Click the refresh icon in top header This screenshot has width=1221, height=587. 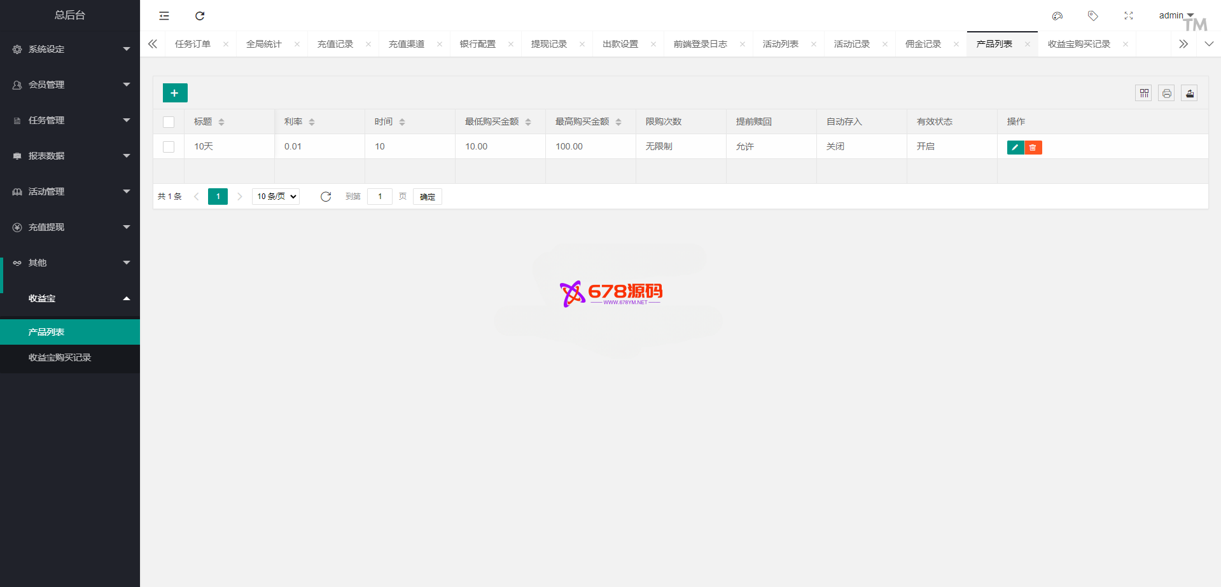click(200, 16)
